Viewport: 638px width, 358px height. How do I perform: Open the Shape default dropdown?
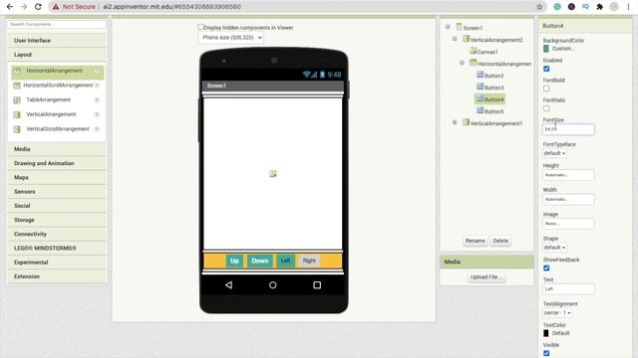coord(554,248)
